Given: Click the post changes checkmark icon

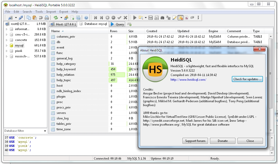Looking at the screenshot, I should pos(119,18).
